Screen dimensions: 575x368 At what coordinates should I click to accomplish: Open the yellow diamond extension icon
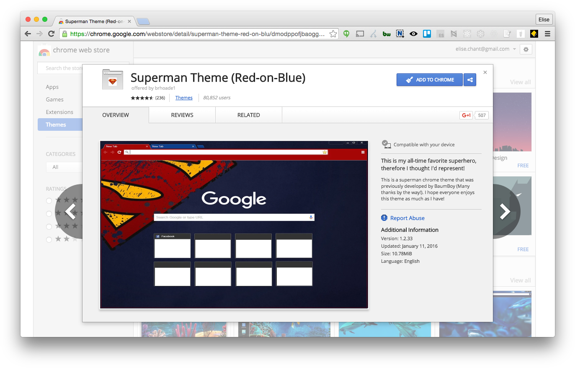(x=534, y=34)
